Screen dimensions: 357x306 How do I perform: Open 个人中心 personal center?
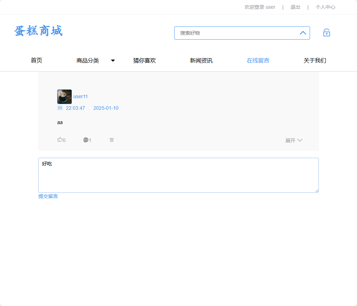[x=325, y=7]
